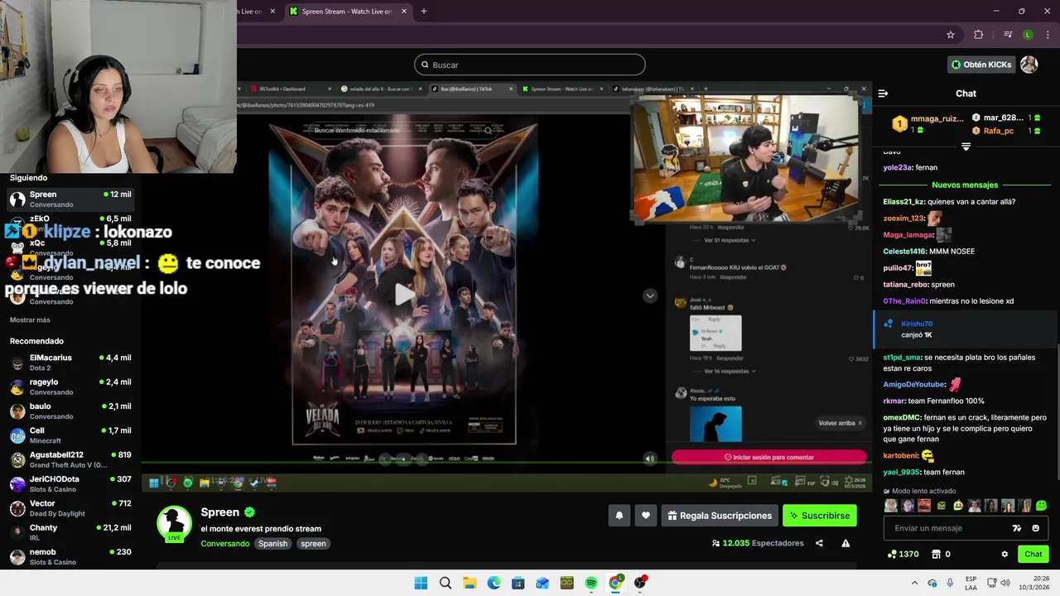The width and height of the screenshot is (1060, 596).
Task: Open Agustabell212 channel in sidebar
Action: point(70,459)
